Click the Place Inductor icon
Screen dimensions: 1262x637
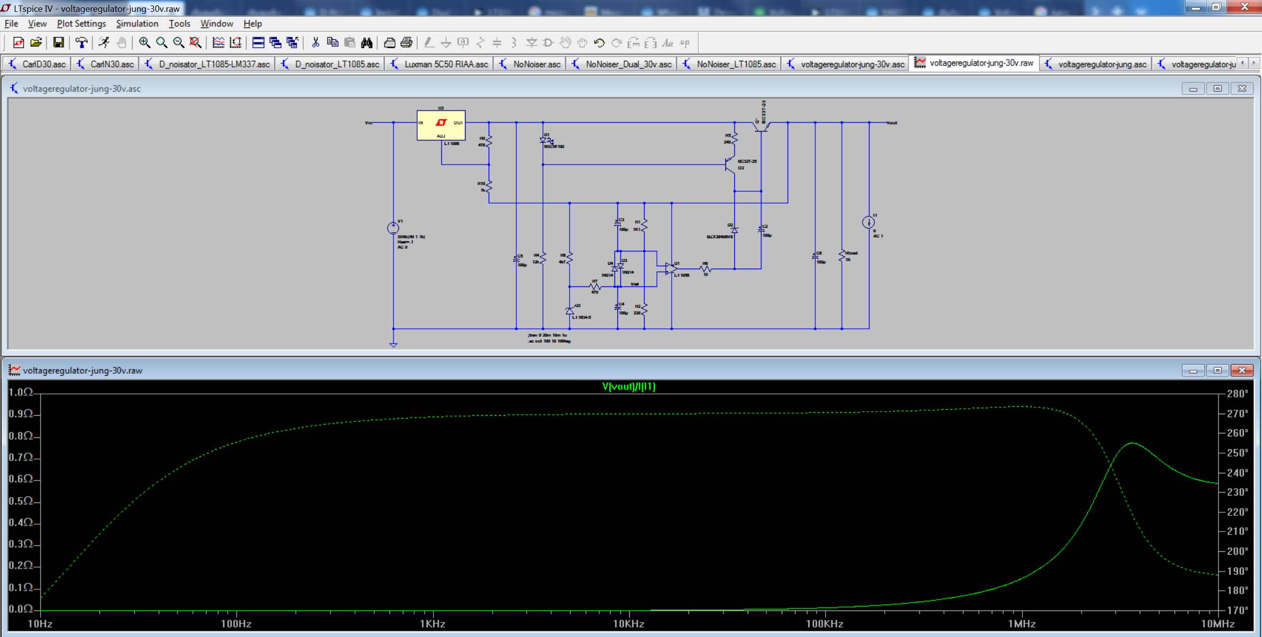pyautogui.click(x=514, y=43)
